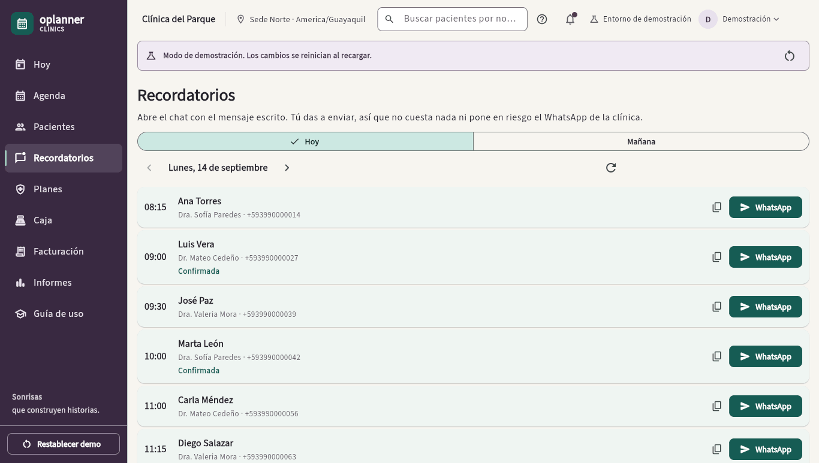The height and width of the screenshot is (463, 819).
Task: Send WhatsApp reminder to Marta León
Action: (766, 356)
